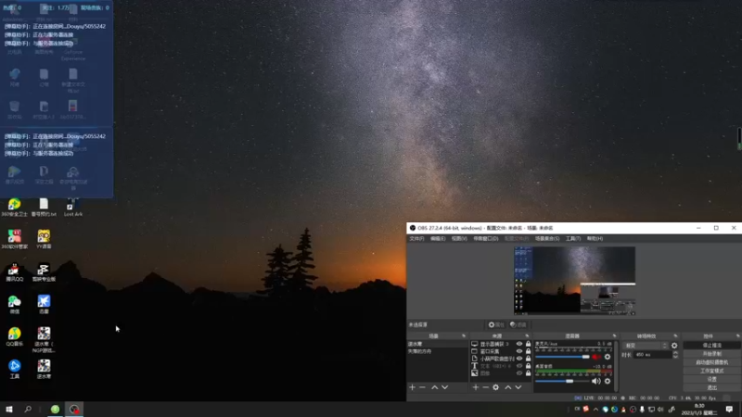Open desktop audio settings gear
The height and width of the screenshot is (417, 742).
(608, 381)
